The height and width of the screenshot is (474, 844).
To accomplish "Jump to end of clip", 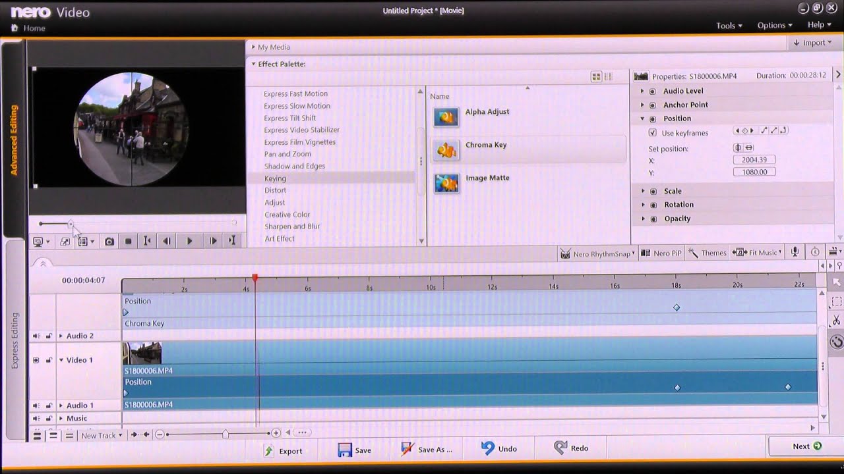I will pos(232,242).
